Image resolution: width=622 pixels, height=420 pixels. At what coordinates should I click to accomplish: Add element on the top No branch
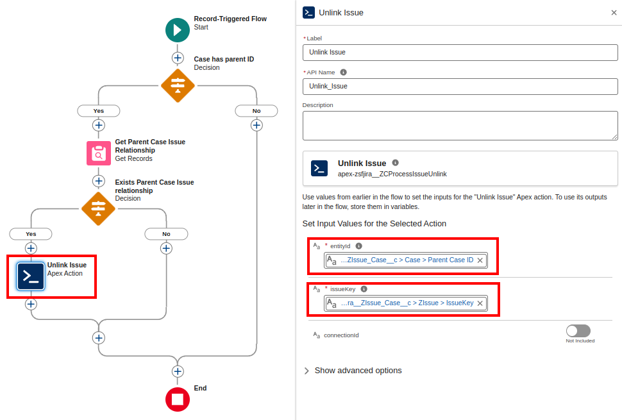pyautogui.click(x=256, y=125)
